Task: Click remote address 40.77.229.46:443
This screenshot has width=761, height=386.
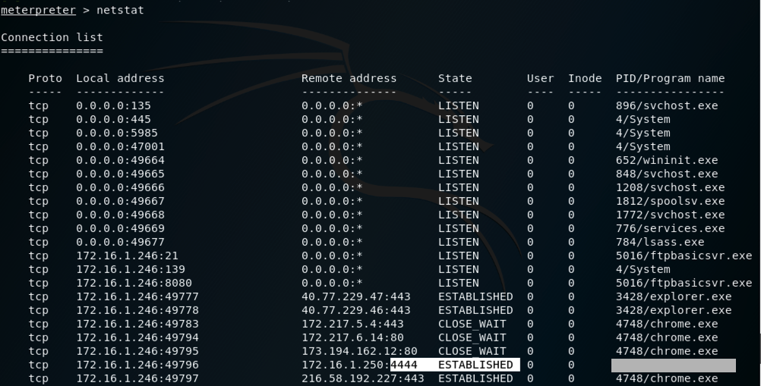Action: click(x=355, y=310)
